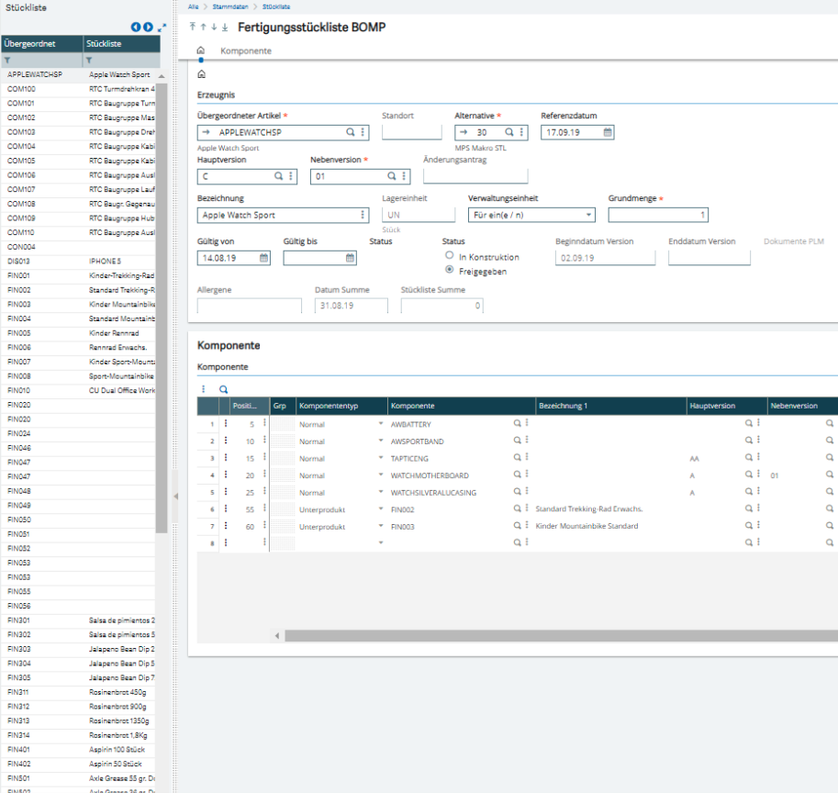The width and height of the screenshot is (838, 793).
Task: Open Stammdaten breadcrumb link
Action: tap(230, 7)
